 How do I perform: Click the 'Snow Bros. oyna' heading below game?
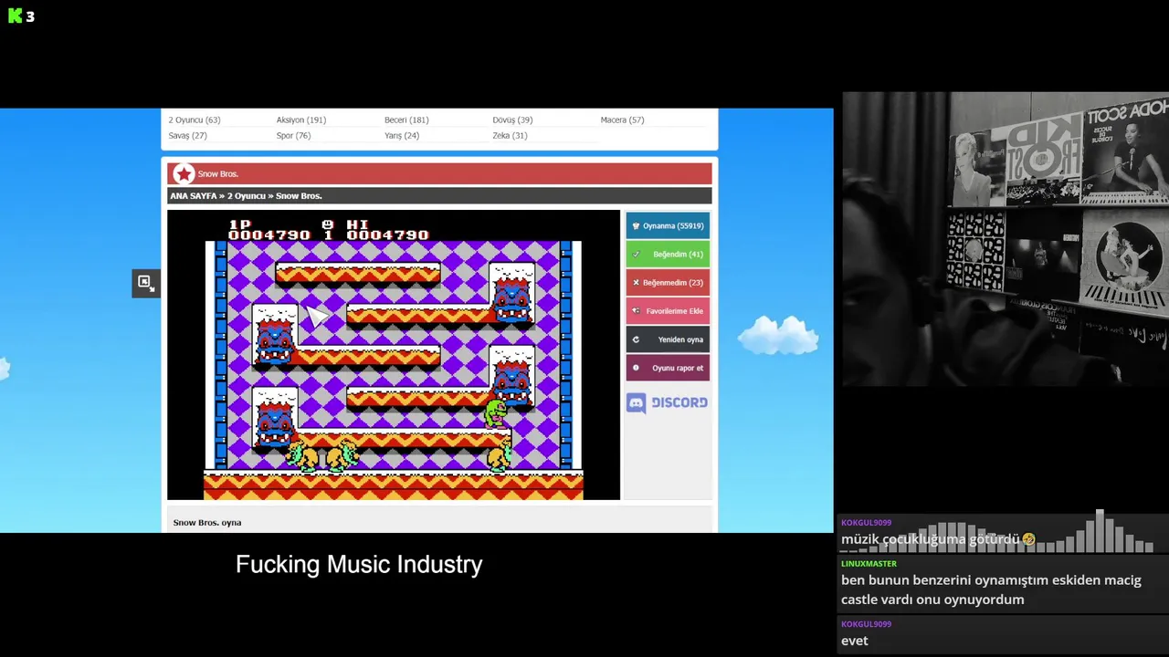[207, 523]
